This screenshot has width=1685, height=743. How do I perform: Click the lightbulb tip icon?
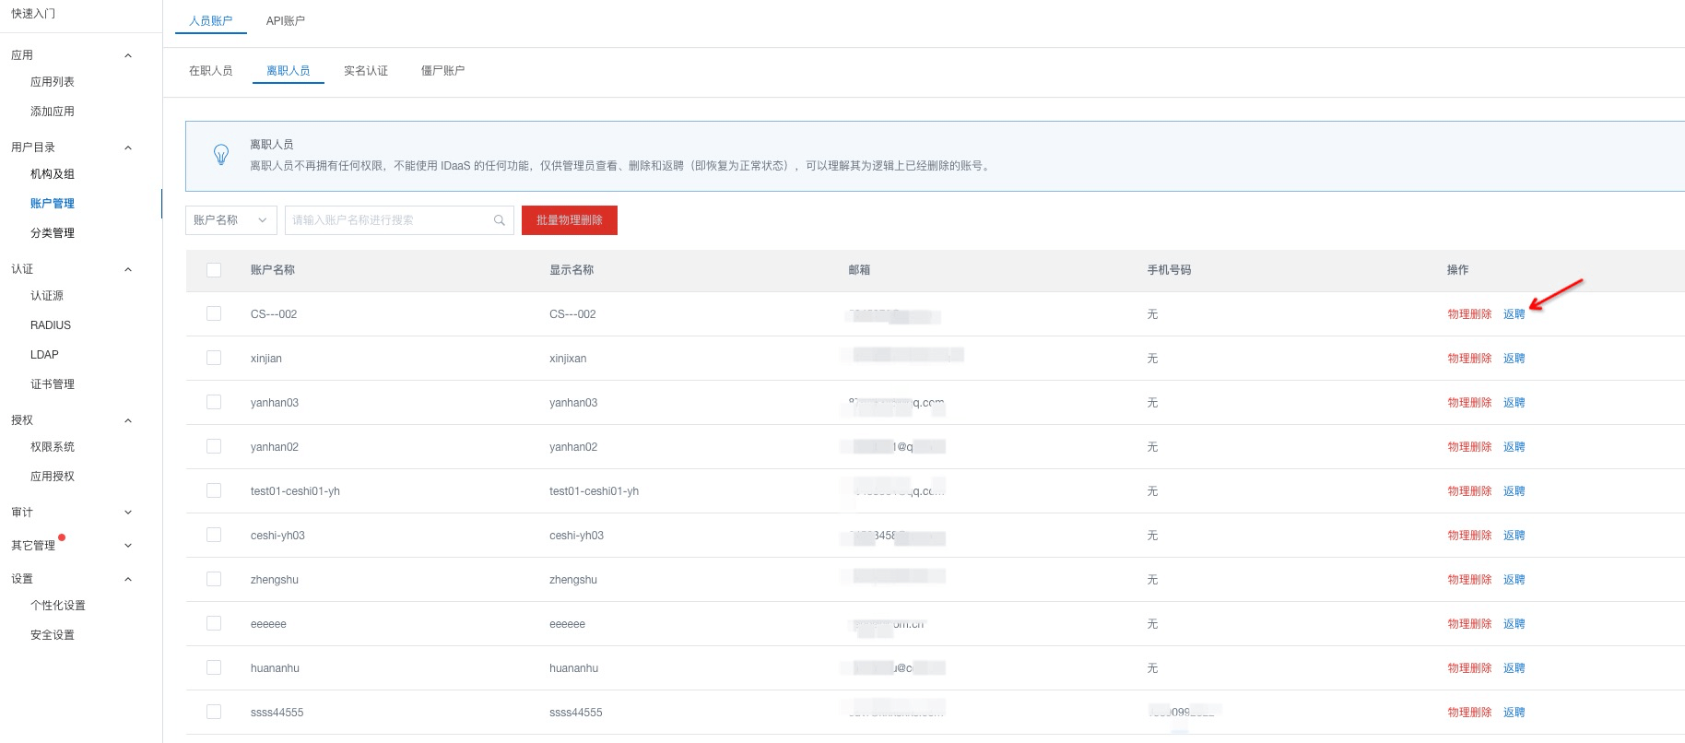tap(221, 154)
